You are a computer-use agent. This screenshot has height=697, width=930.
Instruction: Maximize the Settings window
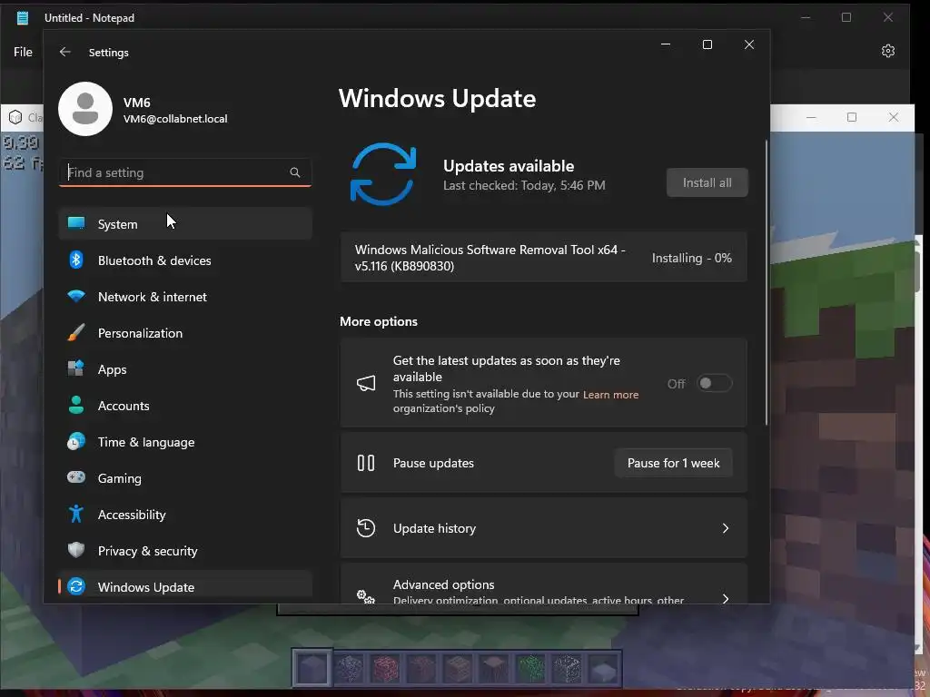(707, 44)
